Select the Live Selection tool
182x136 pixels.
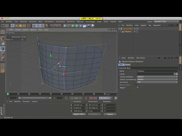pos(13,26)
